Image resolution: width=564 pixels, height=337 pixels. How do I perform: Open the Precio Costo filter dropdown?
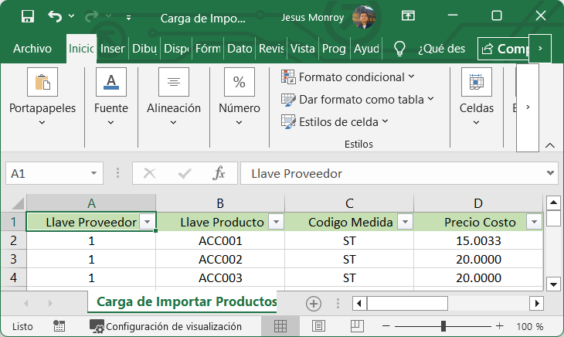pos(533,222)
